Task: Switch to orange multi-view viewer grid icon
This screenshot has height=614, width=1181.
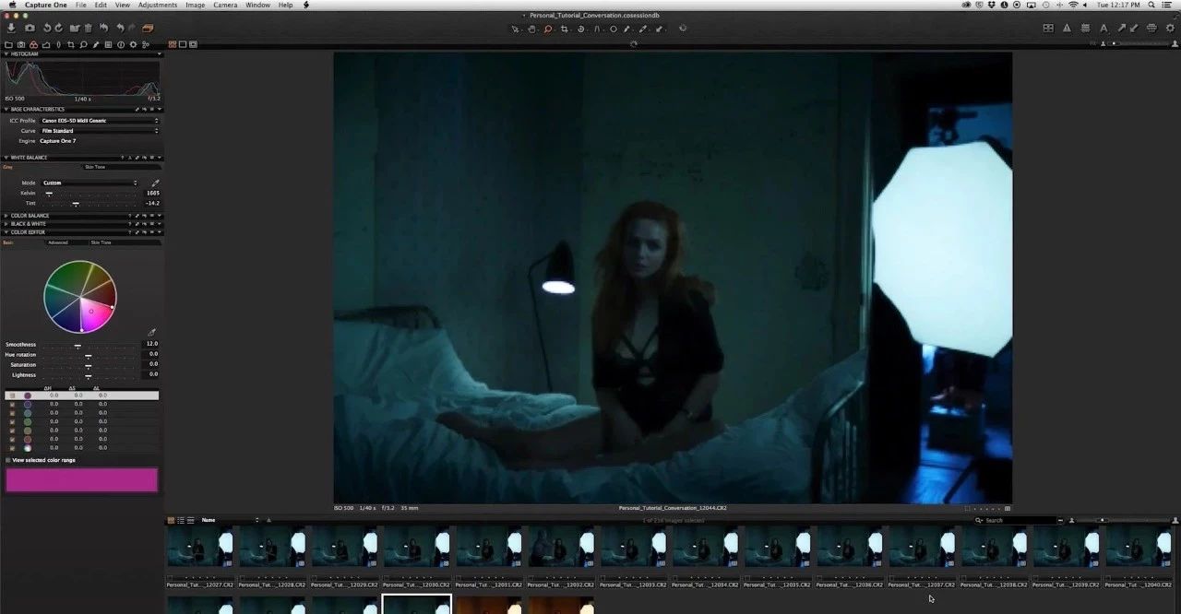Action: click(172, 44)
